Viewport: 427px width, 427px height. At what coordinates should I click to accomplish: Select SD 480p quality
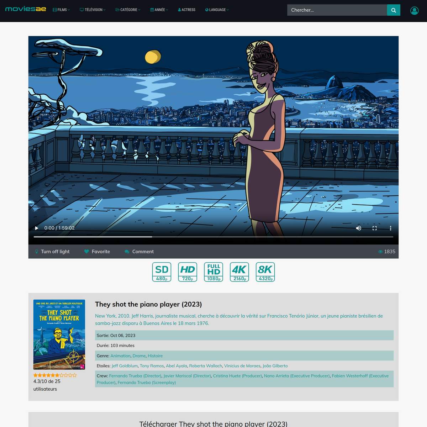pyautogui.click(x=162, y=272)
